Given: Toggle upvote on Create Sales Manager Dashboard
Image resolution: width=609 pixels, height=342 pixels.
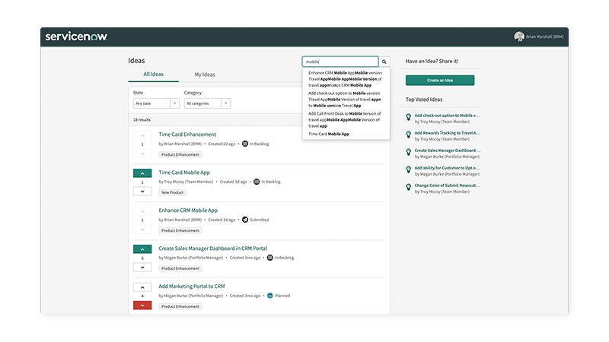Looking at the screenshot, I should [142, 249].
